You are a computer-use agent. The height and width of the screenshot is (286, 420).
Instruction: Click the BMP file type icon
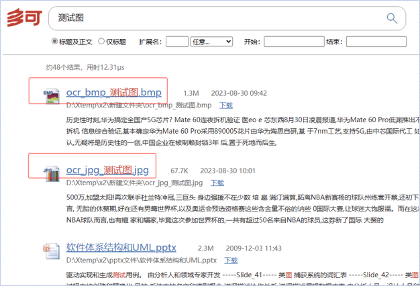pos(52,96)
